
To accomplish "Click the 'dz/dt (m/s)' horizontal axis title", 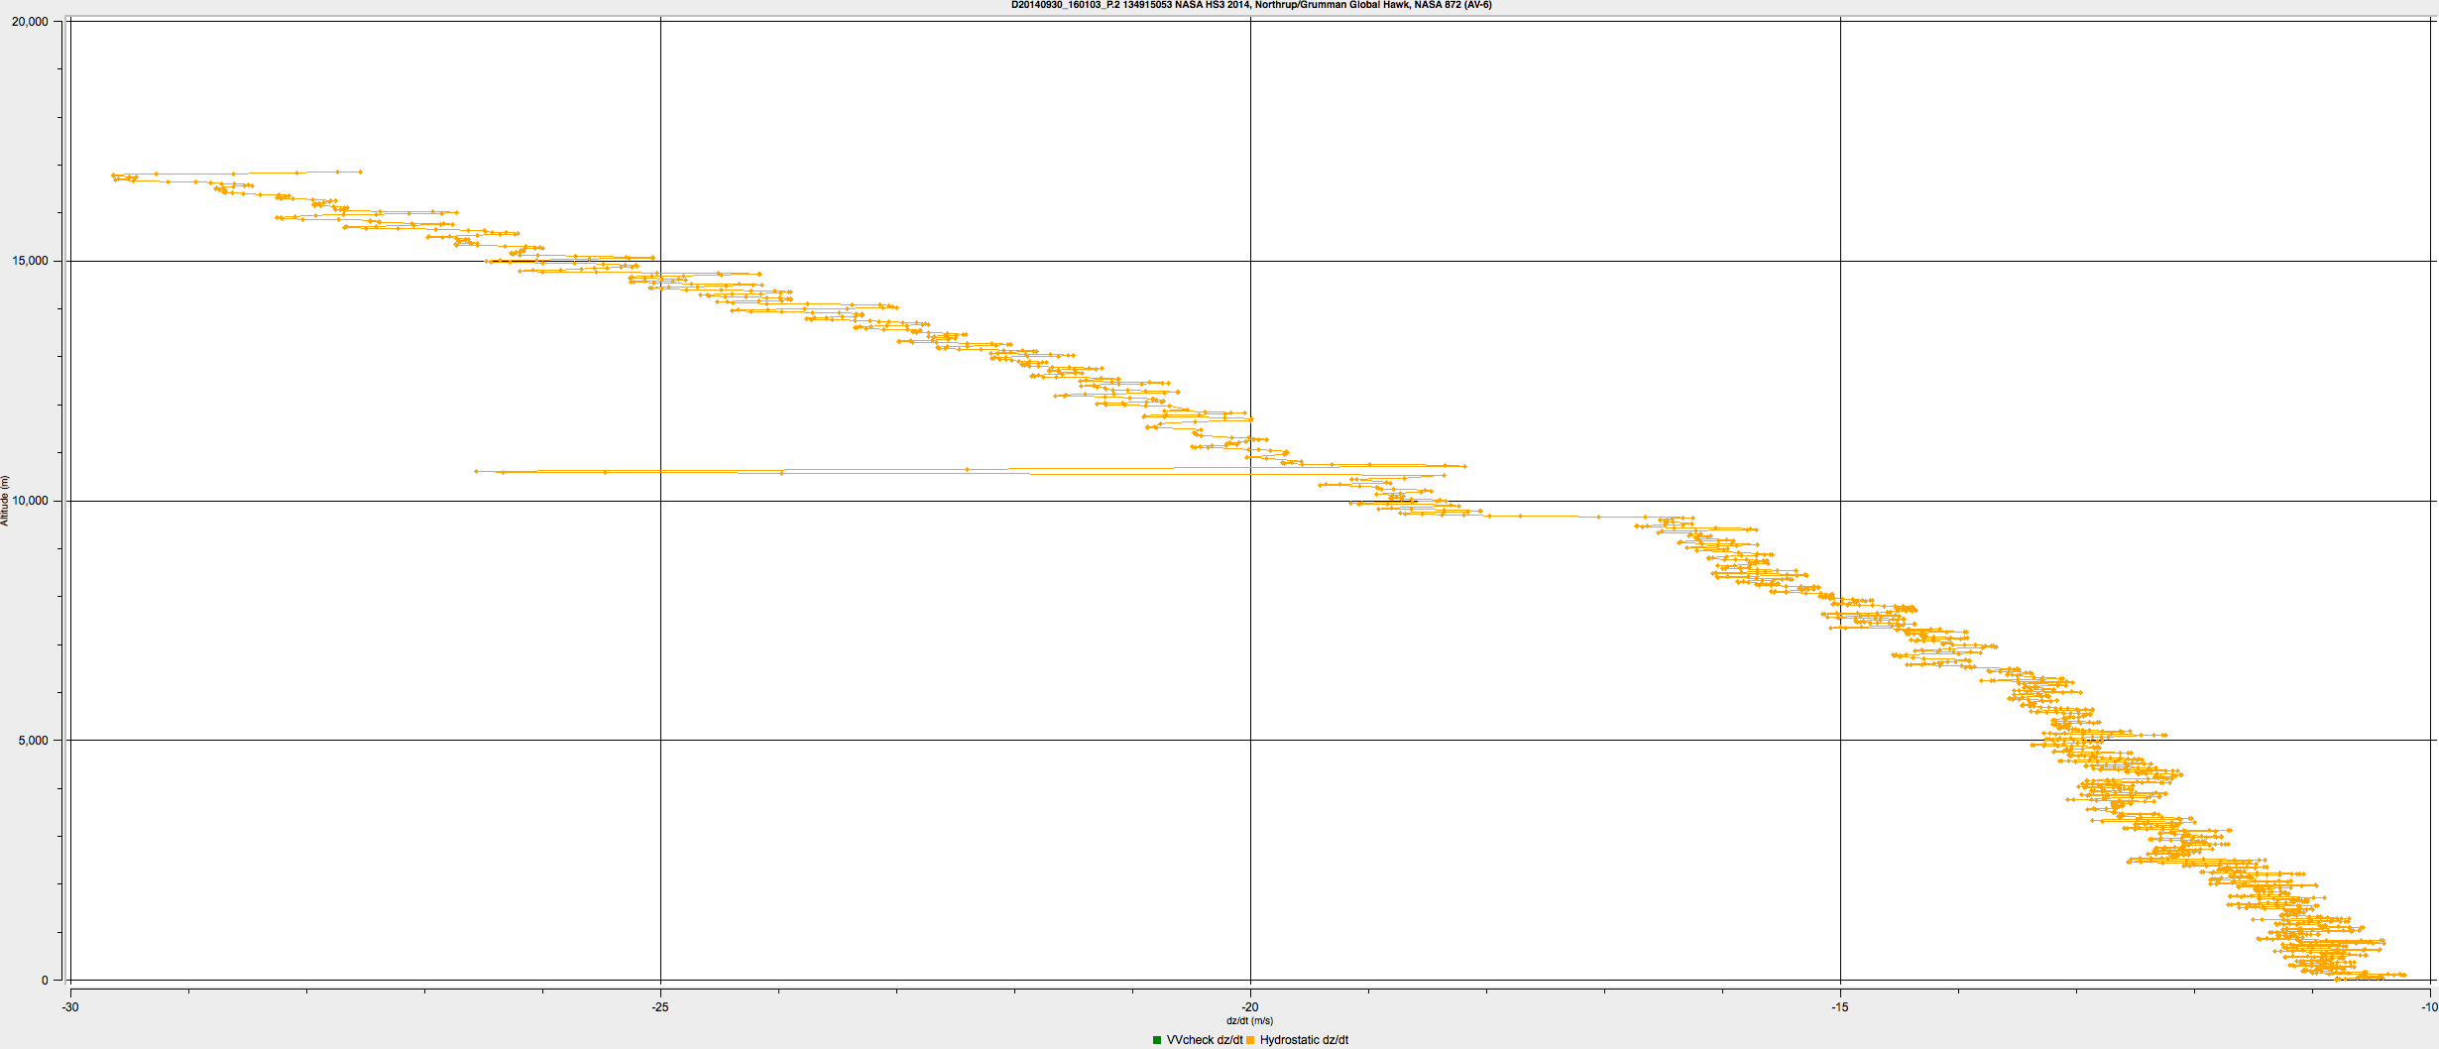I will [x=1249, y=1020].
